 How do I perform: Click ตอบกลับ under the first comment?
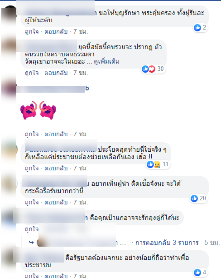coord(56,31)
